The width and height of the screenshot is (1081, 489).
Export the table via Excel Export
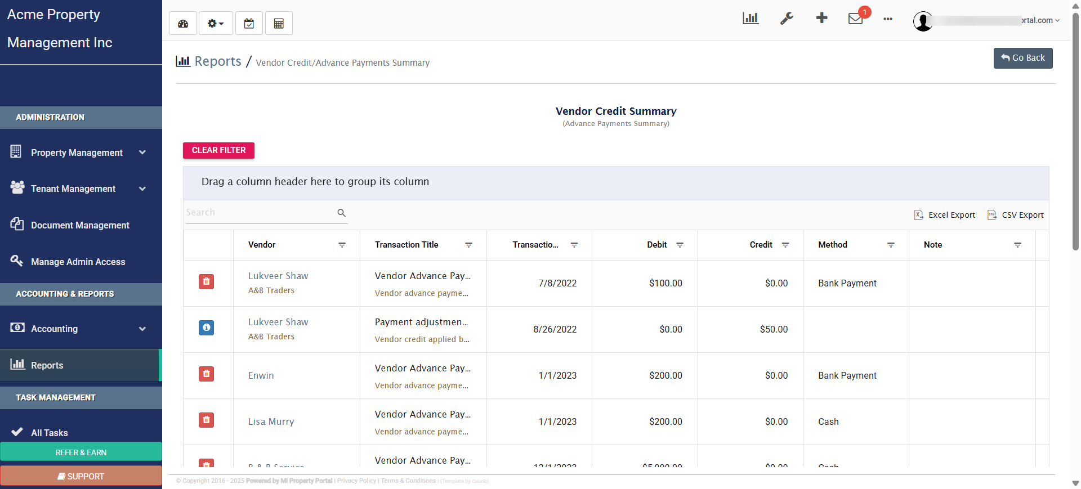pyautogui.click(x=945, y=215)
